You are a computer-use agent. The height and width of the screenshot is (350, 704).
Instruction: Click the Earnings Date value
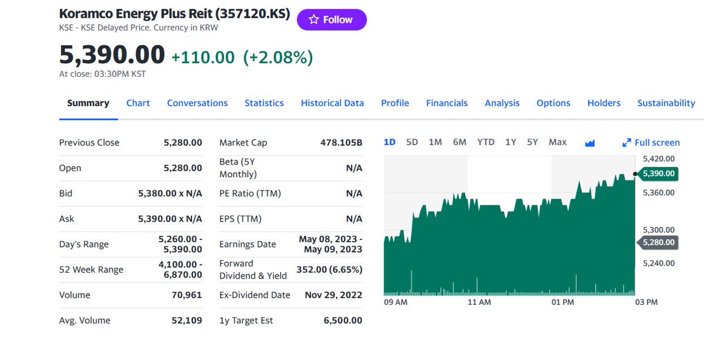pyautogui.click(x=330, y=244)
